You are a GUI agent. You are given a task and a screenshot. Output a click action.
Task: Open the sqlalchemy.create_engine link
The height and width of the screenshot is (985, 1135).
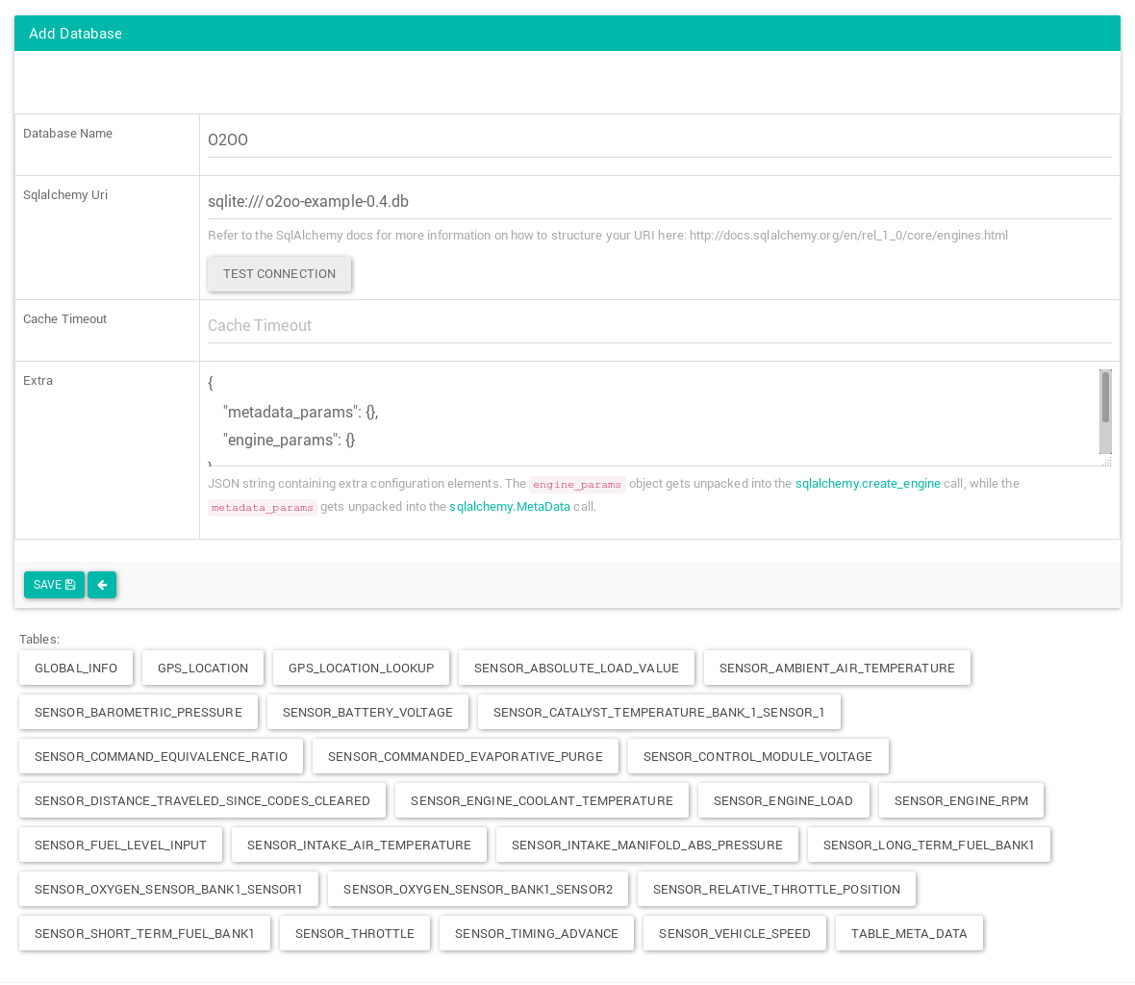click(868, 484)
